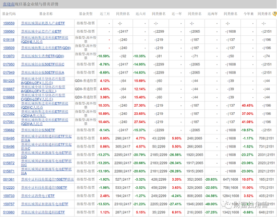
Task: Open fund code 159733 link
Action: point(9,196)
